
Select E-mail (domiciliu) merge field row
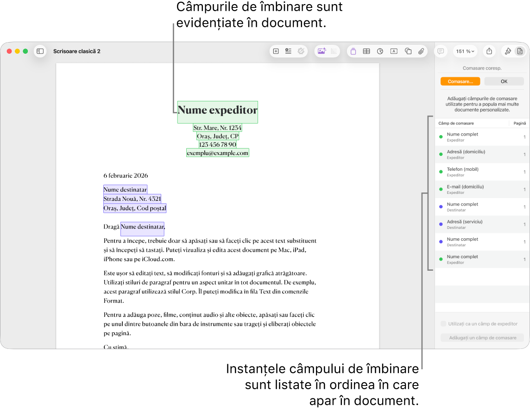click(482, 189)
